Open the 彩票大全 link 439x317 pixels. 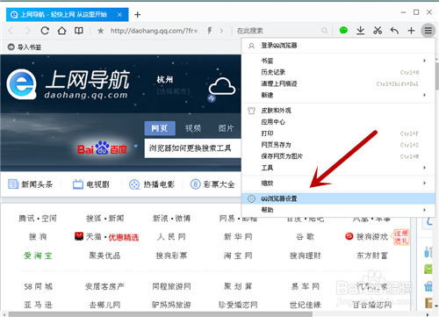click(x=212, y=184)
